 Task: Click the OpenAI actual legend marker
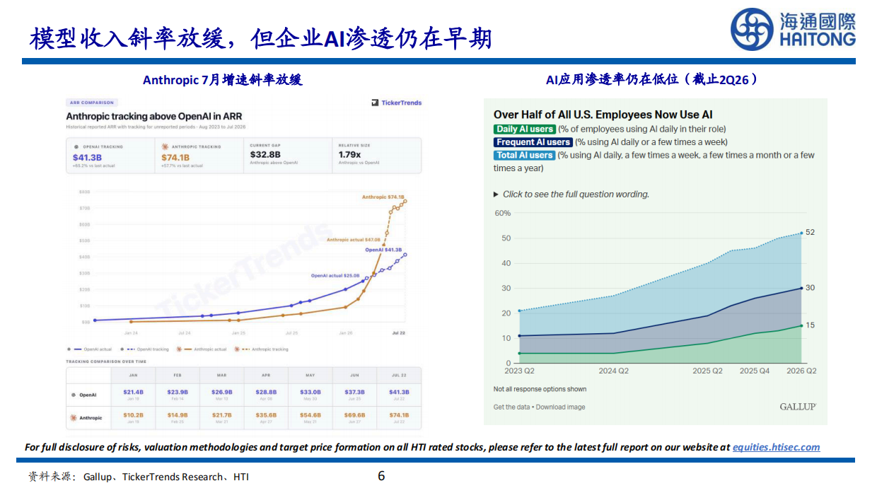pos(74,349)
